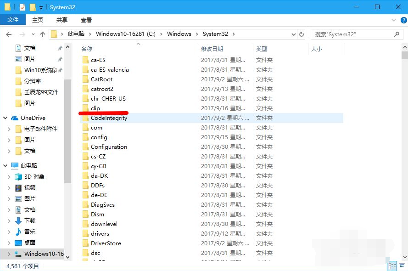
Task: Select the ca-ES-valencia folder
Action: pos(110,70)
